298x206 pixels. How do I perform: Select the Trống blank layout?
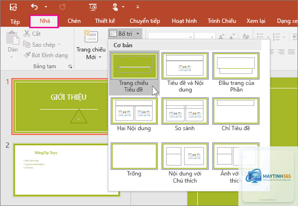point(134,160)
